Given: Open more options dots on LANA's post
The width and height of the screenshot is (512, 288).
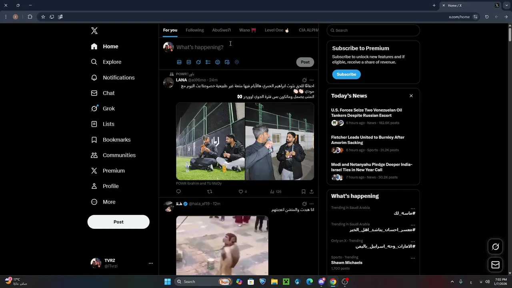Looking at the screenshot, I should 312,80.
